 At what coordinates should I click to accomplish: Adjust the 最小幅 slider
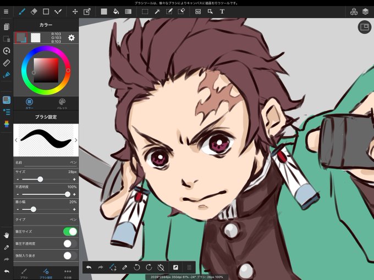[x=46, y=209]
